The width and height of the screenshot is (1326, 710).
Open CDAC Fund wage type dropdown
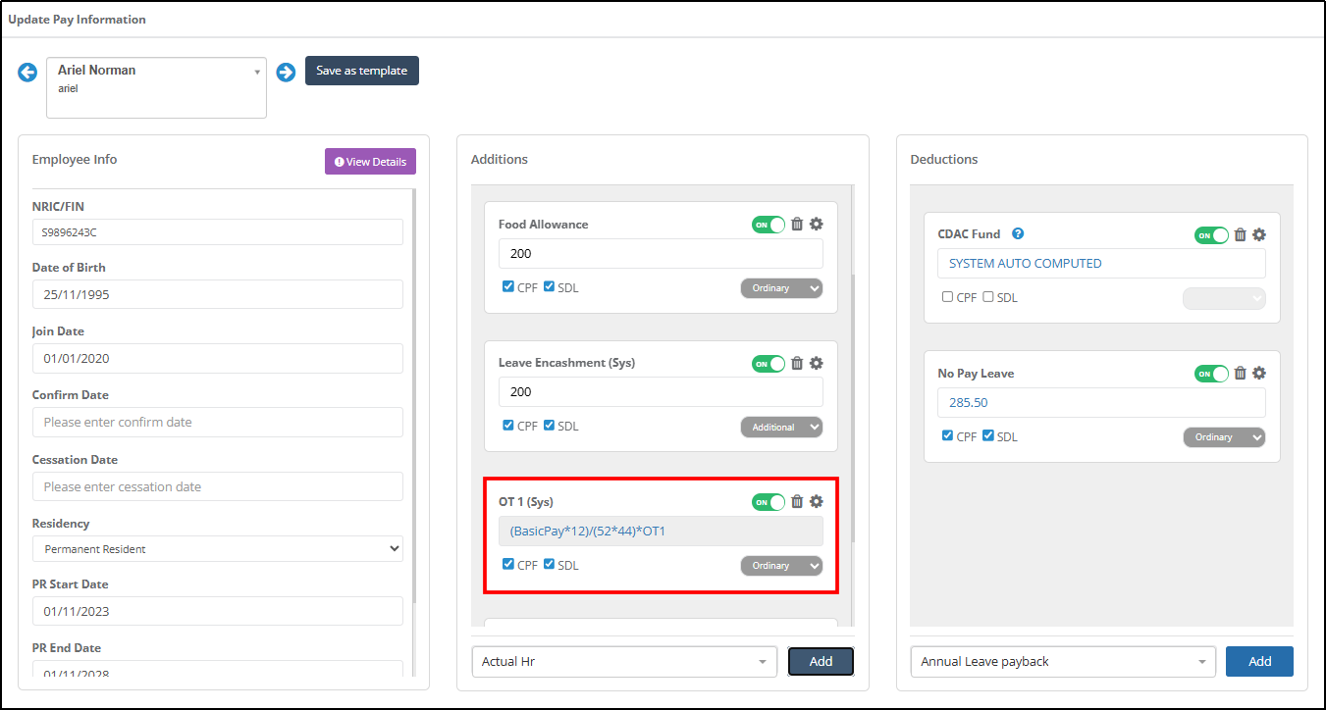[1224, 298]
